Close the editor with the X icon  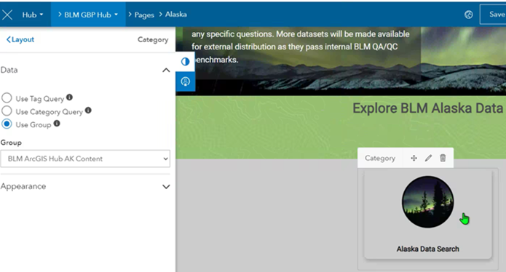7,15
